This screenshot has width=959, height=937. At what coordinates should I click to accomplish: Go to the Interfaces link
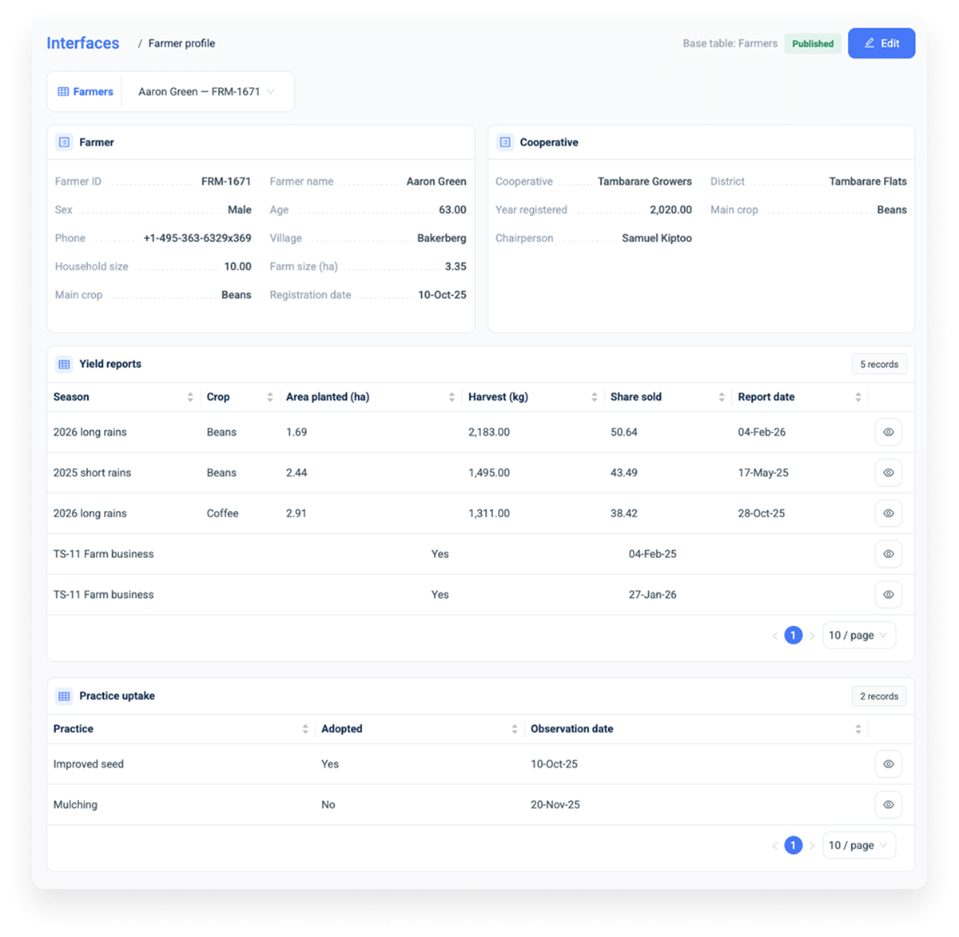pyautogui.click(x=83, y=43)
